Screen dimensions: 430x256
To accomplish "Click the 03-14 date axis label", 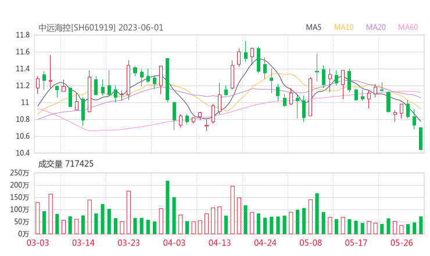I will pyautogui.click(x=83, y=243).
